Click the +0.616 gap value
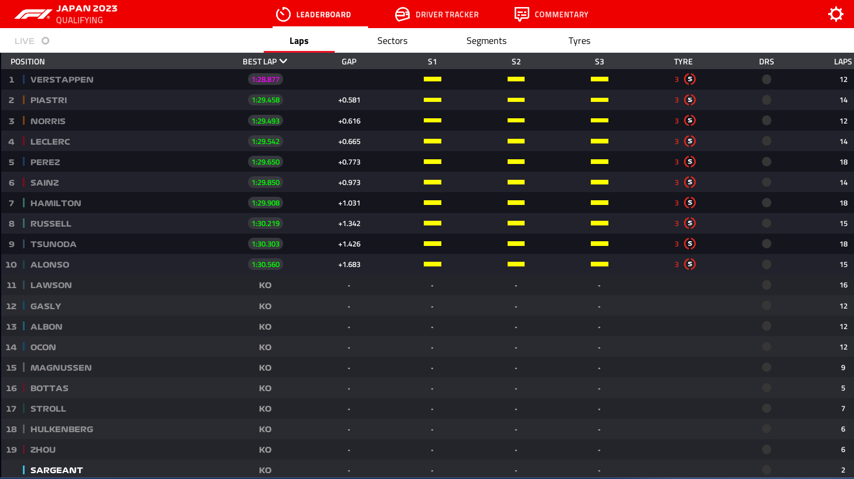Viewport: 854px width, 479px height. (349, 121)
